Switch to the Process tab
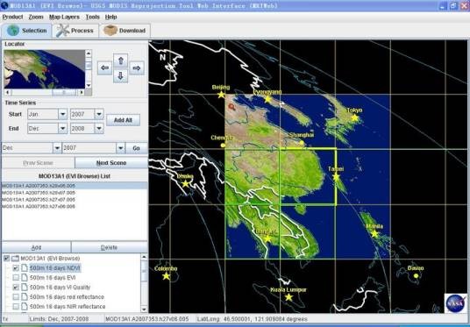 (x=75, y=31)
